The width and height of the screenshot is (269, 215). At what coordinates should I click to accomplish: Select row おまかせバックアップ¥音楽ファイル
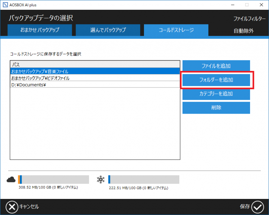[95, 71]
